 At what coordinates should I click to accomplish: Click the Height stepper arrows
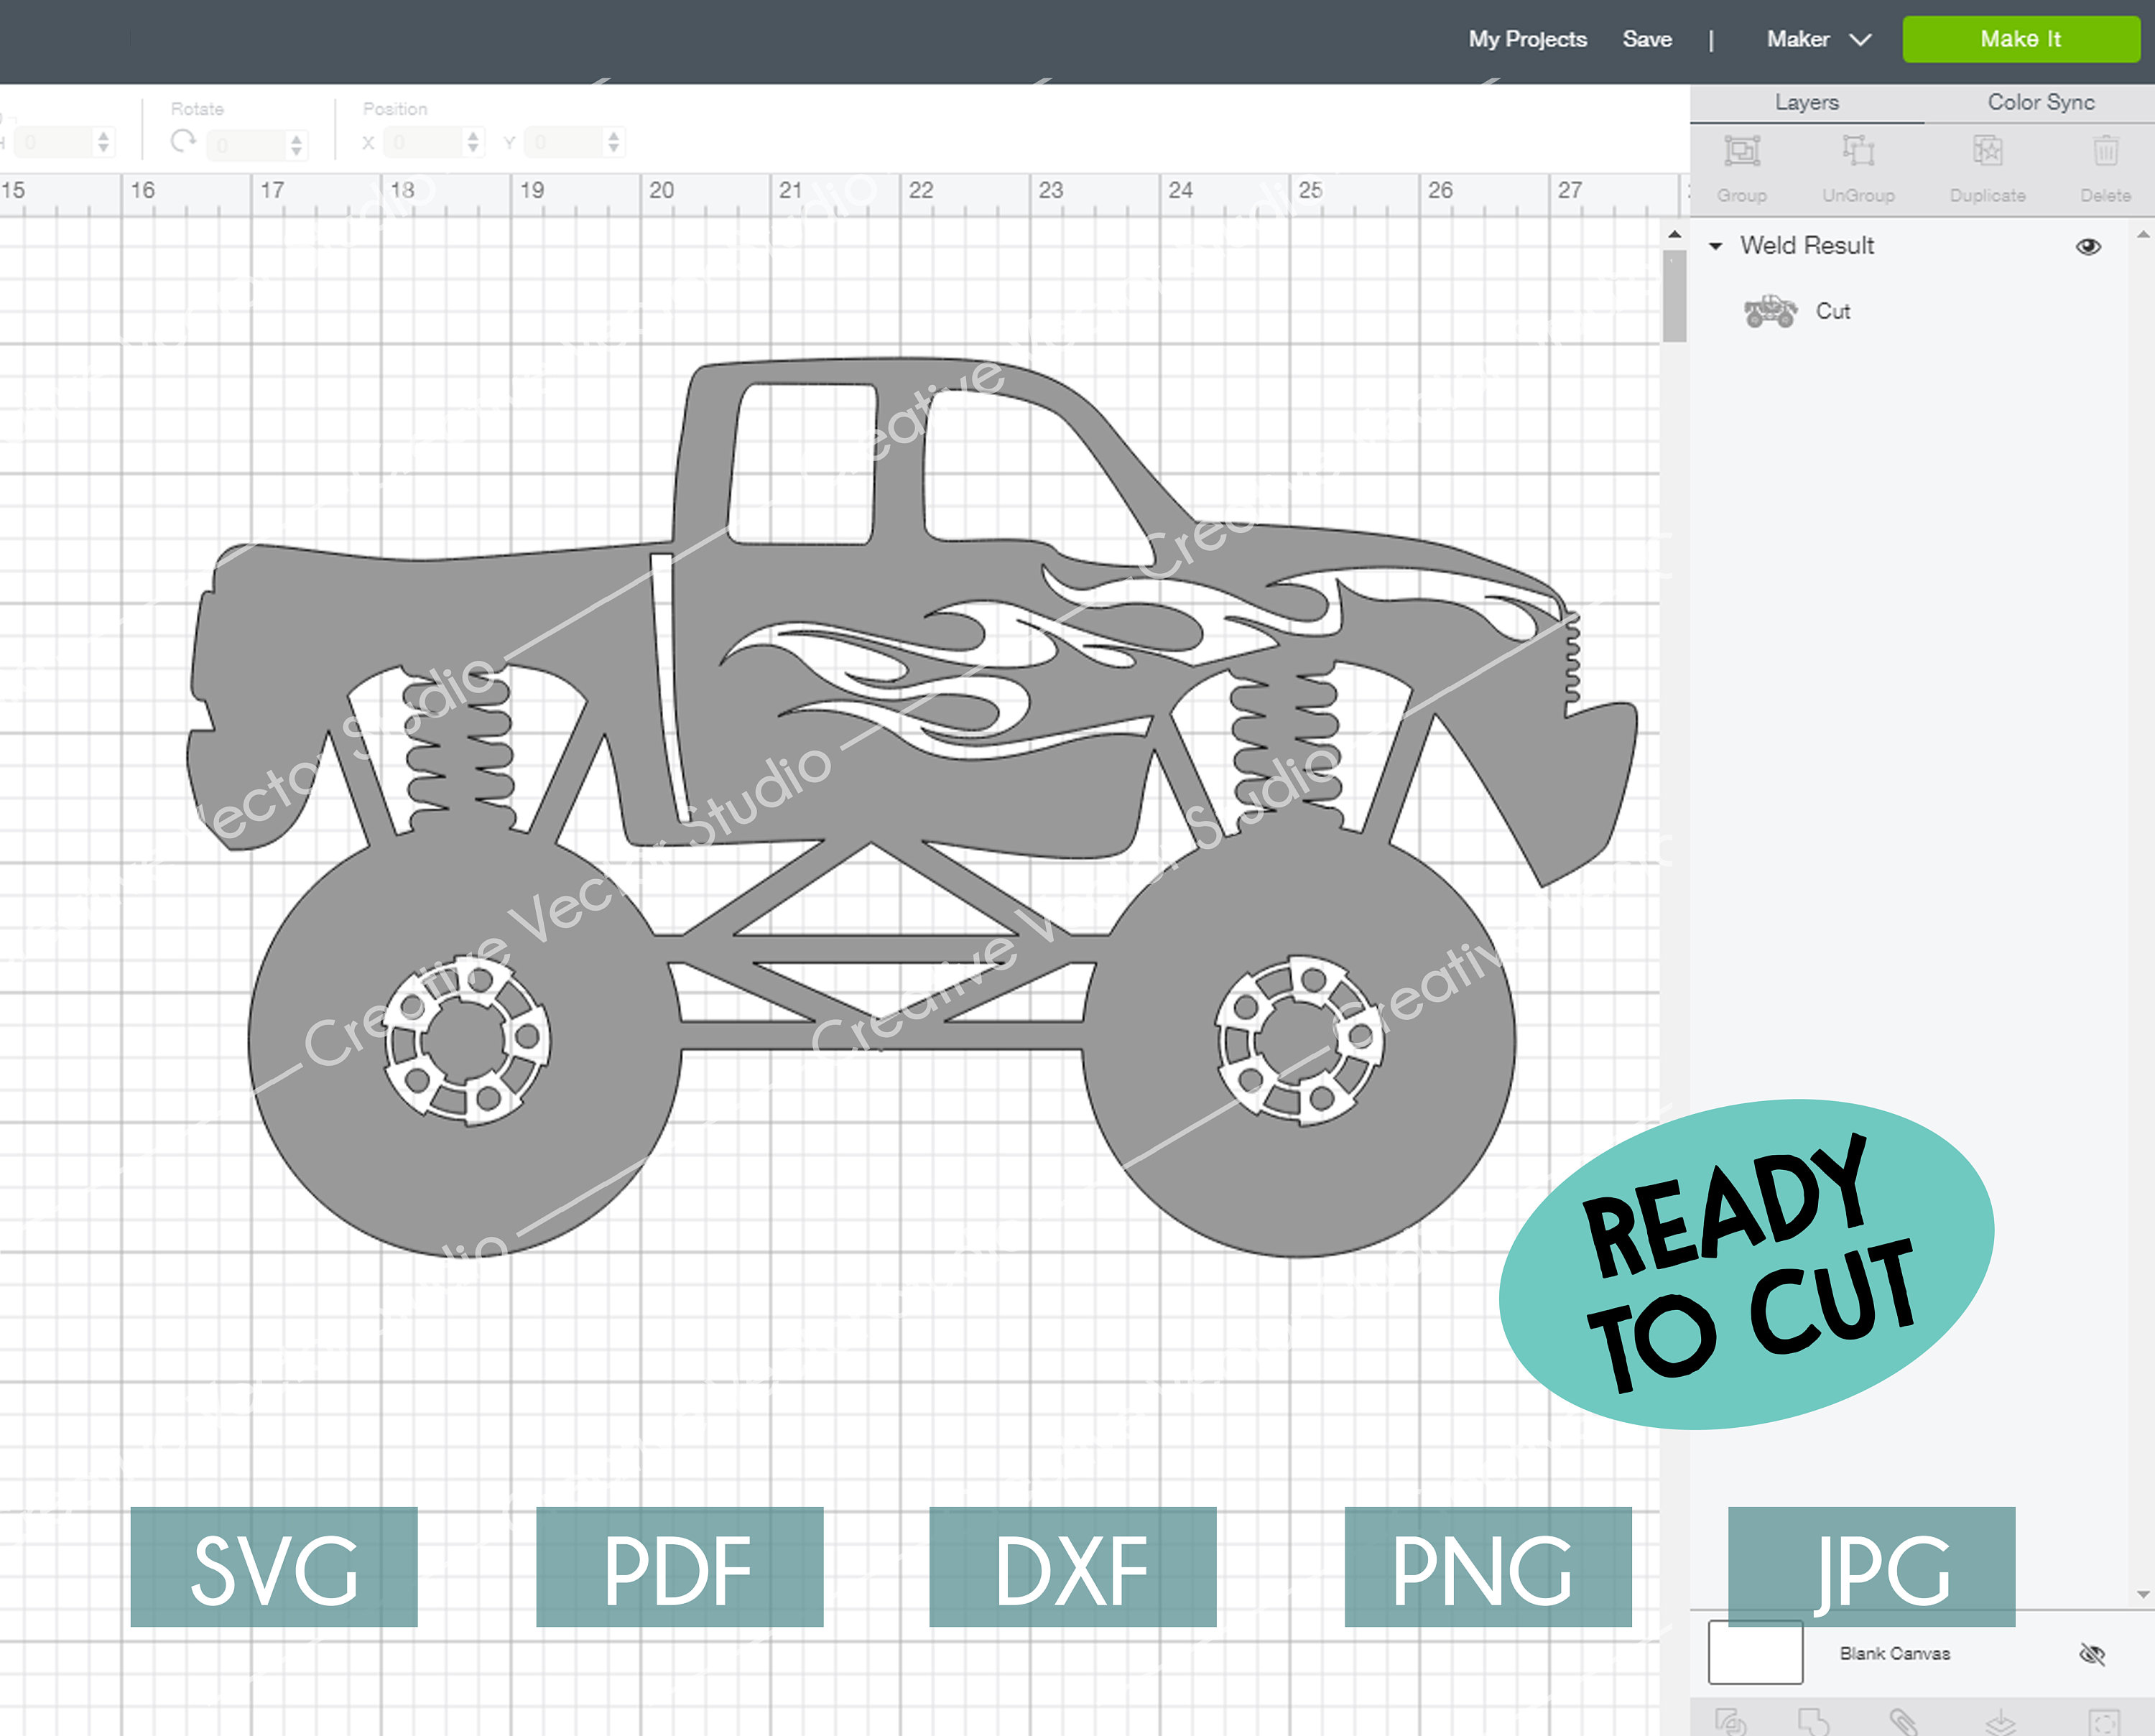coord(103,142)
